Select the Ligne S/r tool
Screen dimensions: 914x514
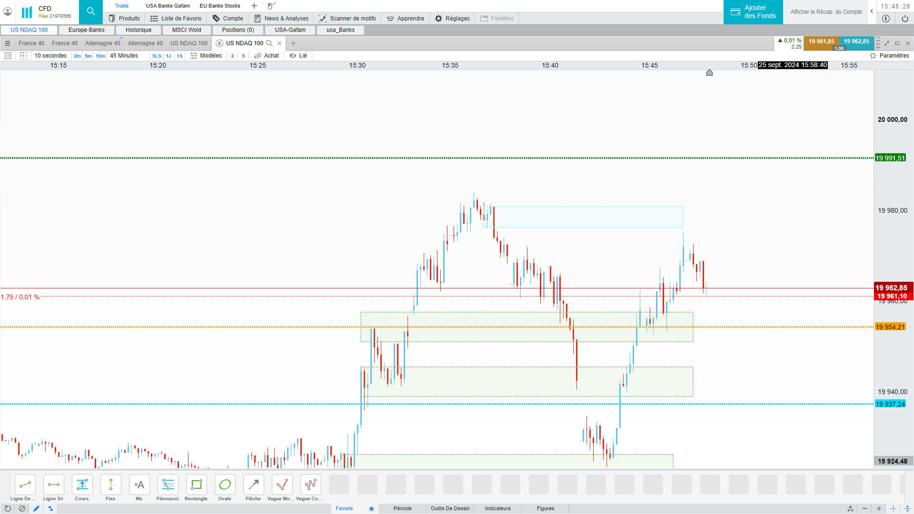click(x=53, y=485)
